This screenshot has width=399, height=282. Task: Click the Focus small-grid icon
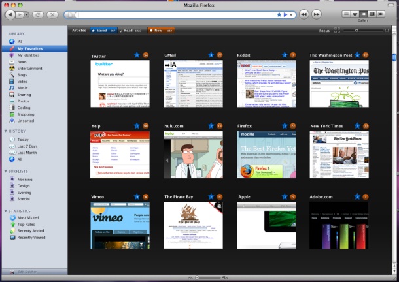click(x=337, y=31)
